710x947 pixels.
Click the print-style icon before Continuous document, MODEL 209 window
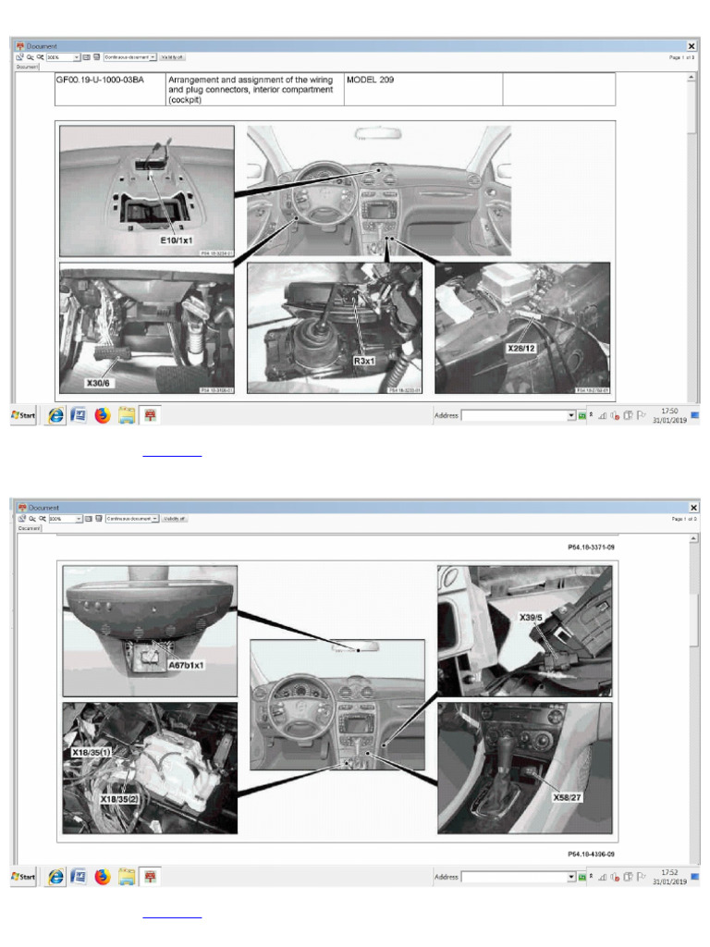tap(96, 56)
